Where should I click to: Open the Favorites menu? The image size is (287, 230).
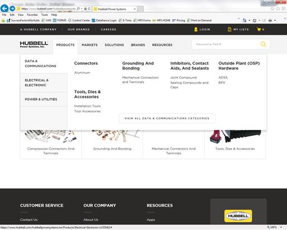pyautogui.click(x=32, y=15)
